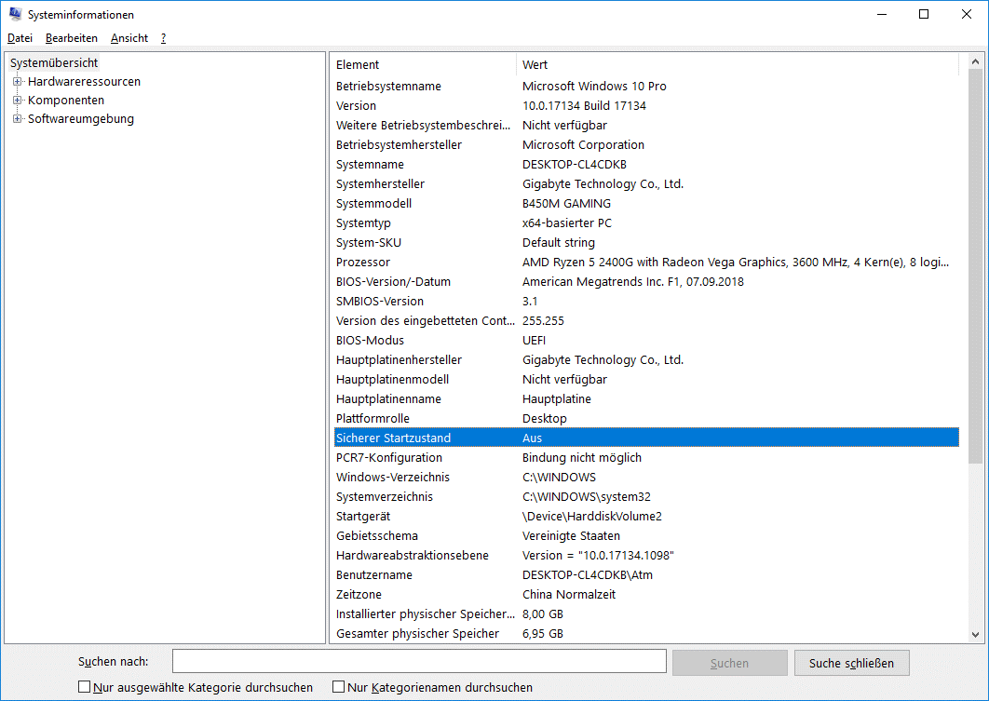Viewport: 989px width, 701px height.
Task: Select the Gesamter physischer Speicher row
Action: point(646,634)
